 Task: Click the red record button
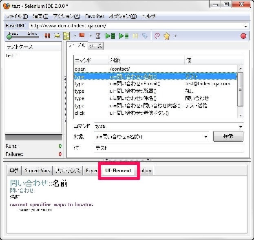[243, 36]
